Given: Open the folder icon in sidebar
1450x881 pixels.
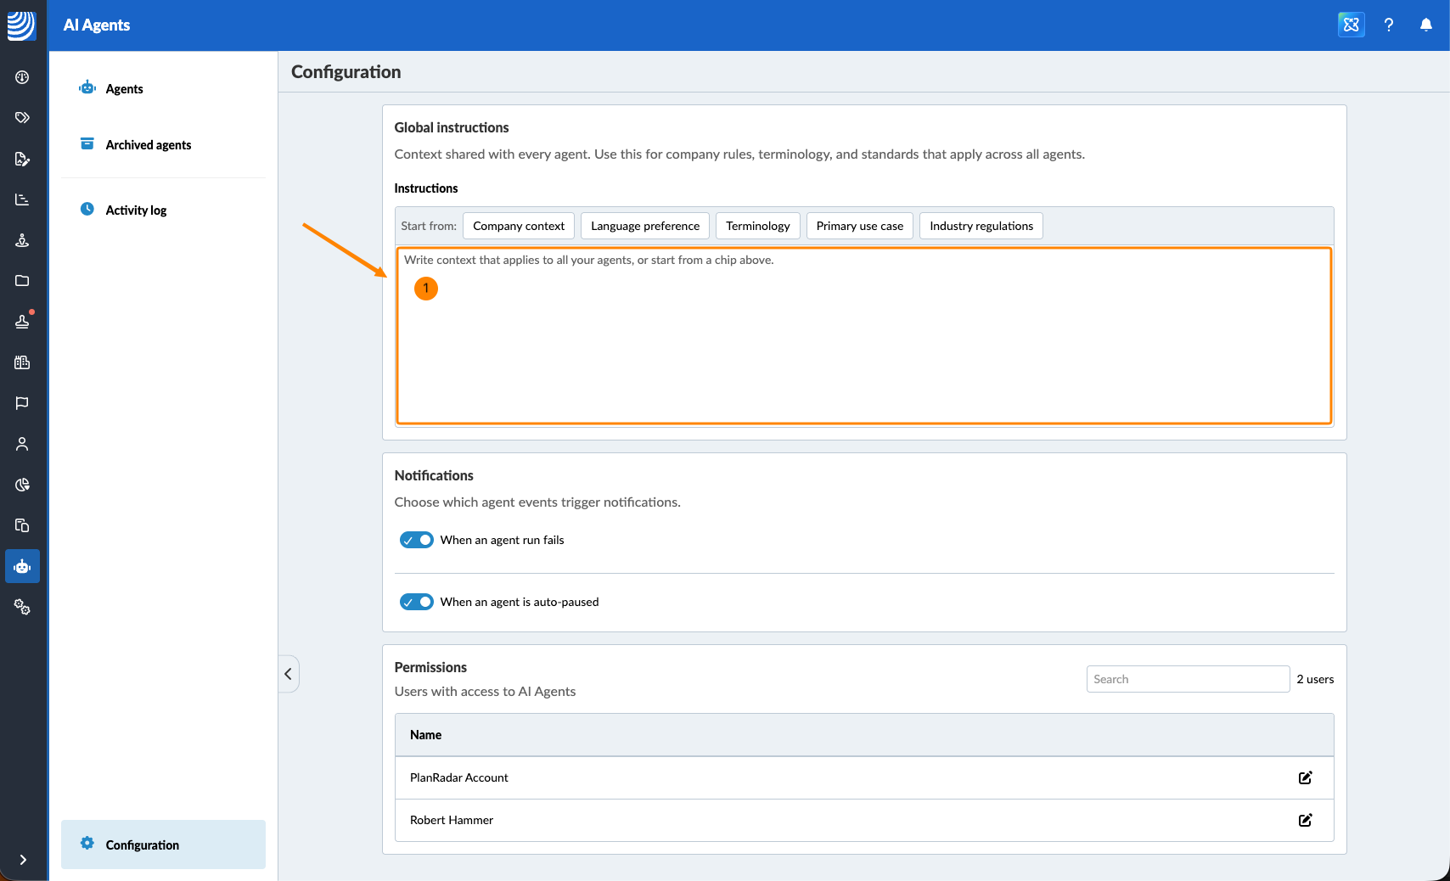Looking at the screenshot, I should [22, 281].
